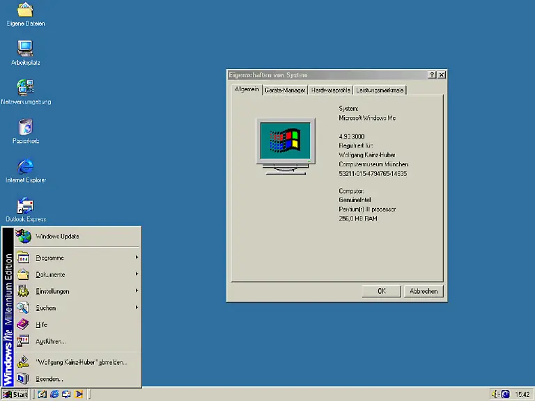Screen dimensions: 535x401
Task: Choose Beenden... in the Start menu
Action: [77, 379]
